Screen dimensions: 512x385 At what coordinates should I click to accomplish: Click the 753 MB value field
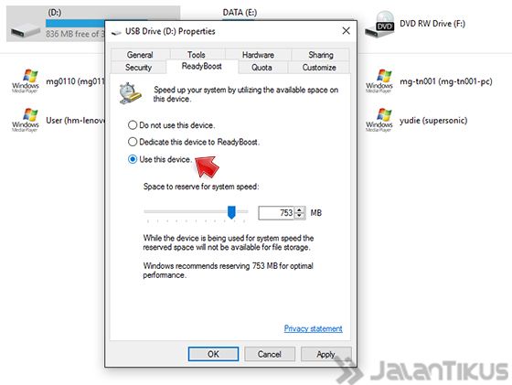(276, 213)
